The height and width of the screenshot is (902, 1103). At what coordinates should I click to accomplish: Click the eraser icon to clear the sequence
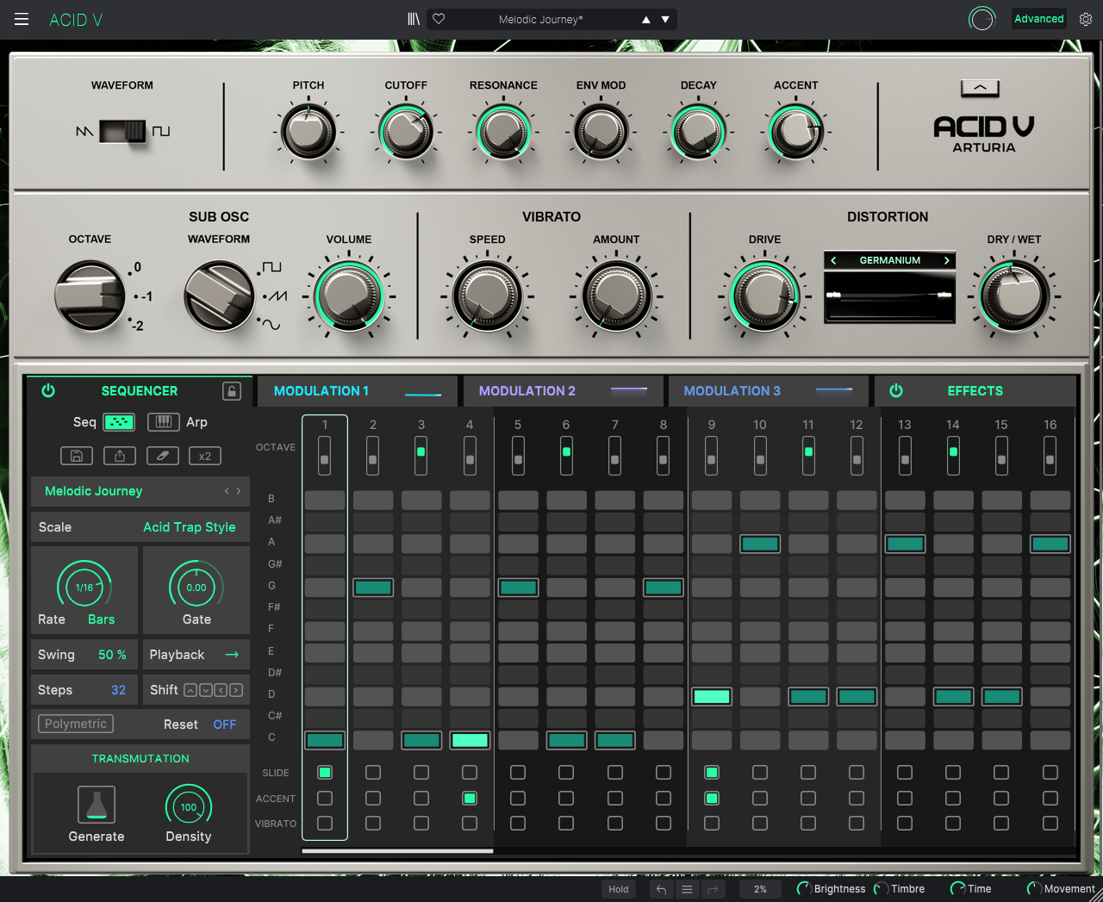click(x=162, y=456)
